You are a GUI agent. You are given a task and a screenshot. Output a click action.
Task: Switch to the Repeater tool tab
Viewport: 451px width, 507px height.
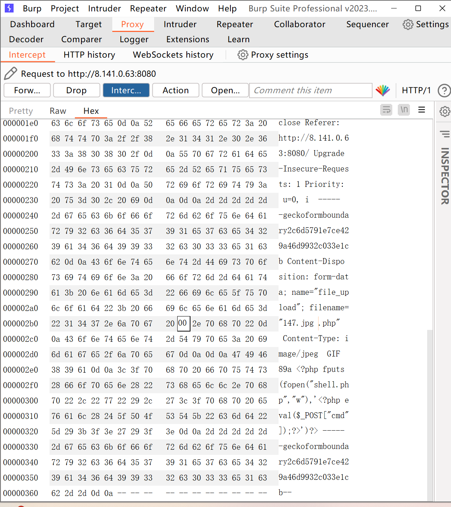(x=235, y=24)
